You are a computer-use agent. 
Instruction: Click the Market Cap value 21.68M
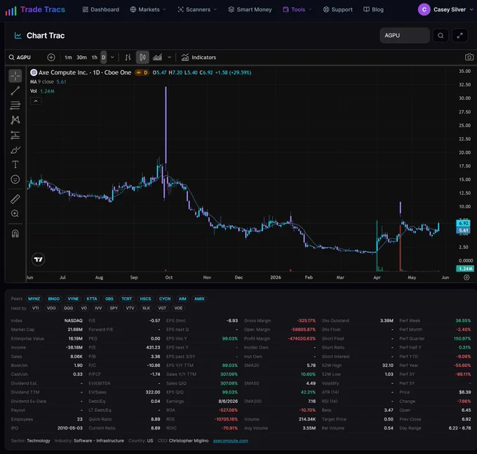[75, 330]
